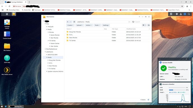Viewport: 193px width, 108px height.
Task: Open view mode dropdown arrow
Action: click(146, 25)
